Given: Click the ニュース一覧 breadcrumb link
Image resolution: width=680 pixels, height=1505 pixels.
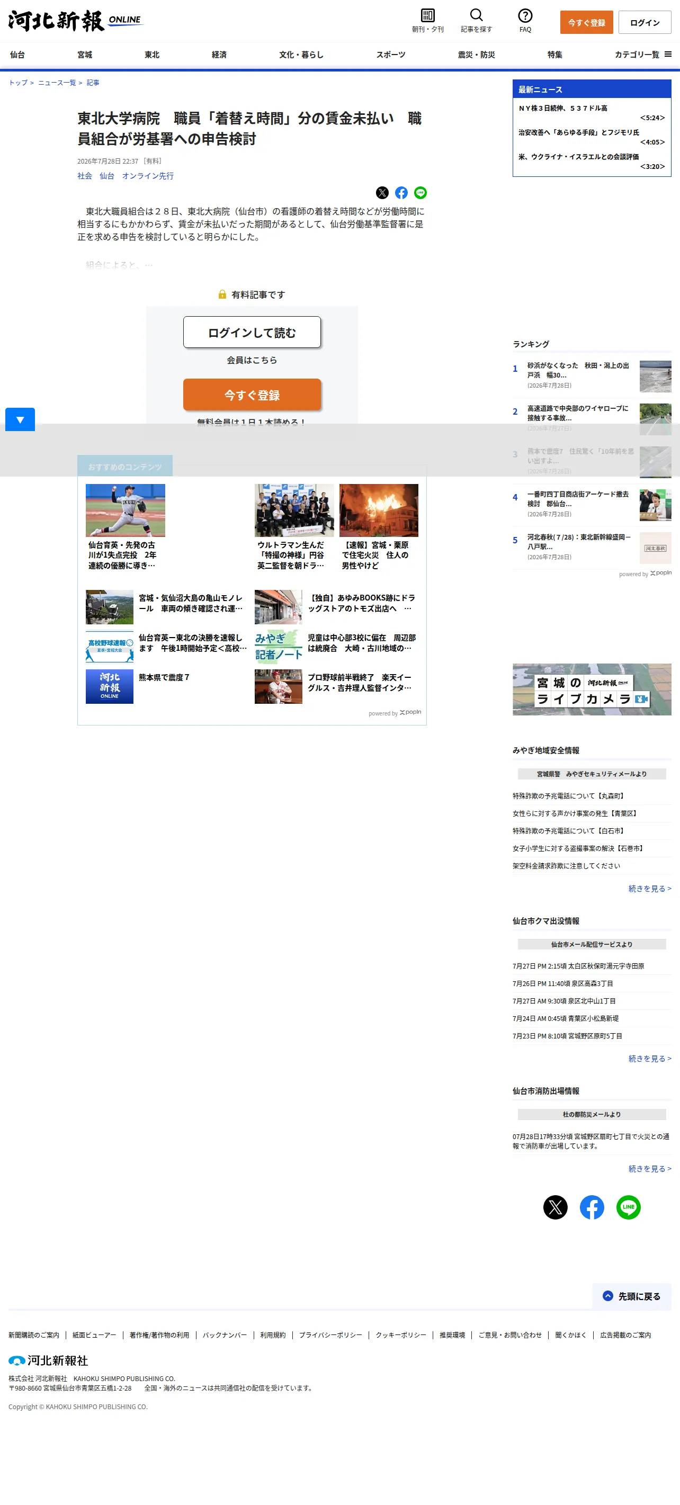Looking at the screenshot, I should (57, 83).
